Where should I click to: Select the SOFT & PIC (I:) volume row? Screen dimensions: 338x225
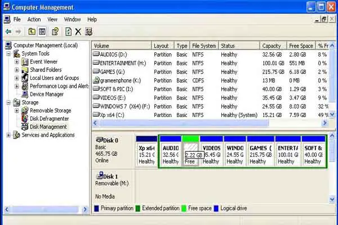(x=210, y=89)
